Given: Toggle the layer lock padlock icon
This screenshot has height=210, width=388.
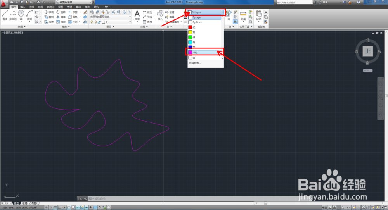Looking at the screenshot, I should [99, 22].
